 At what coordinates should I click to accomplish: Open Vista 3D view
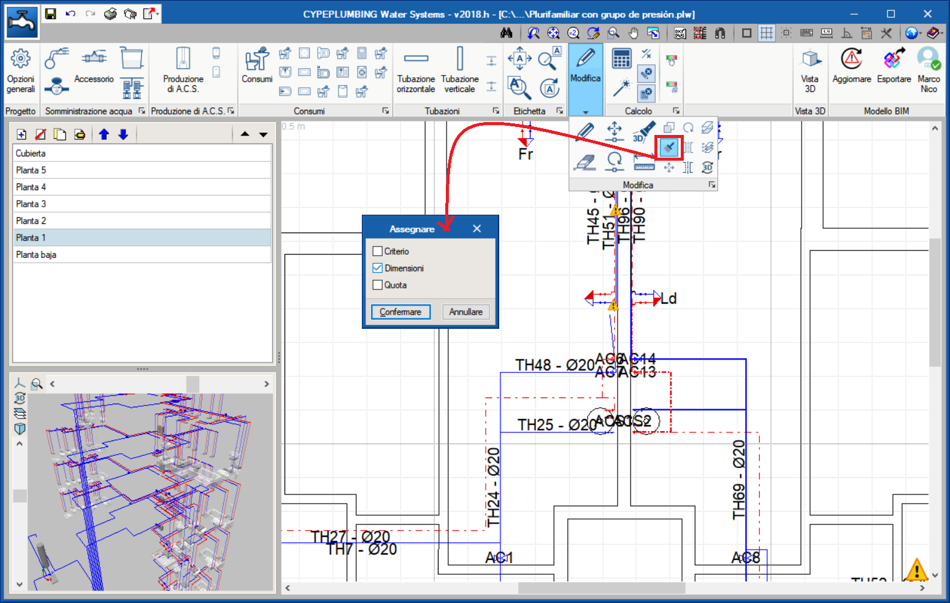[x=810, y=71]
